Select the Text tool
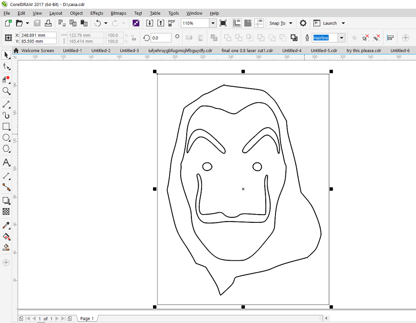 coord(6,162)
